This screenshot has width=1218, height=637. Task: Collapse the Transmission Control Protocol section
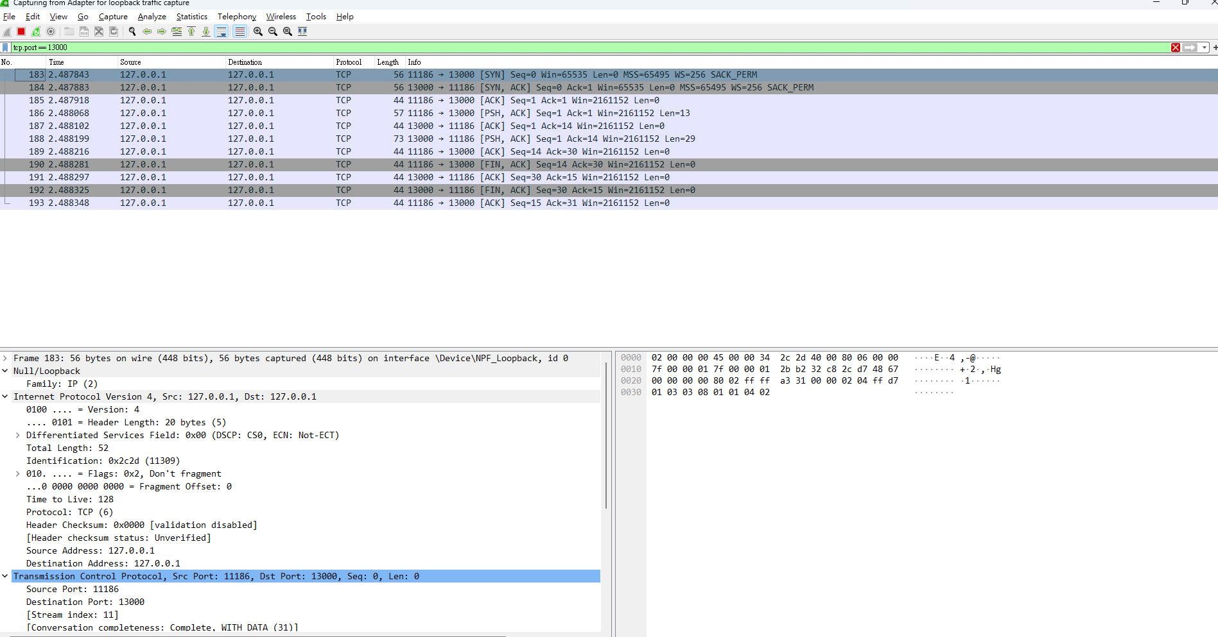pos(5,576)
